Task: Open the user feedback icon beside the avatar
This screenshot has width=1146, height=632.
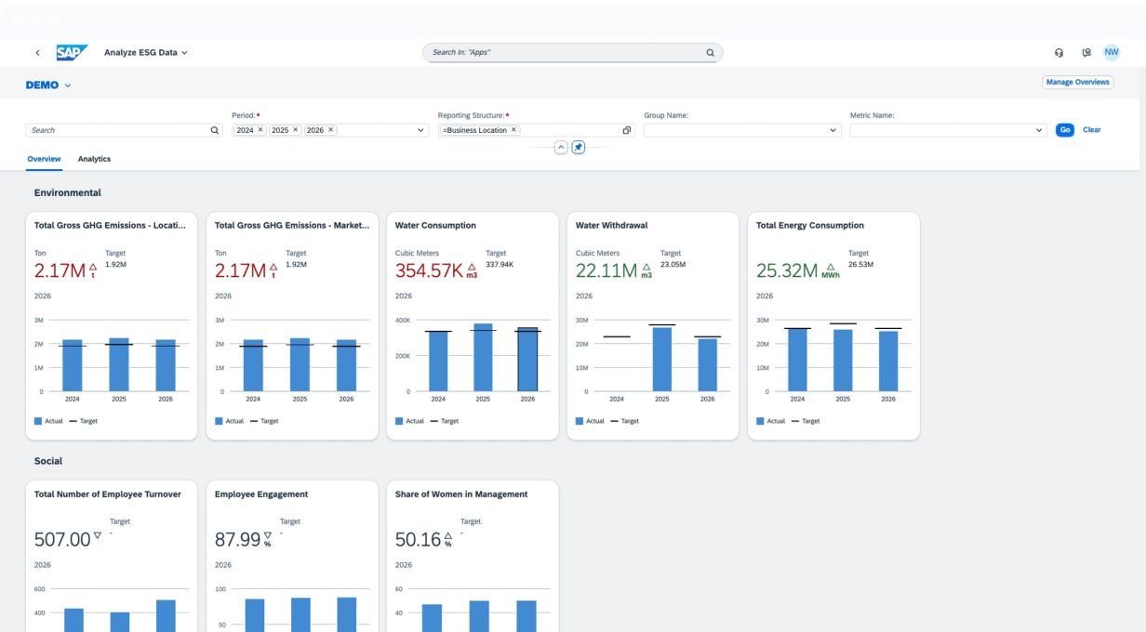Action: pos(1086,53)
